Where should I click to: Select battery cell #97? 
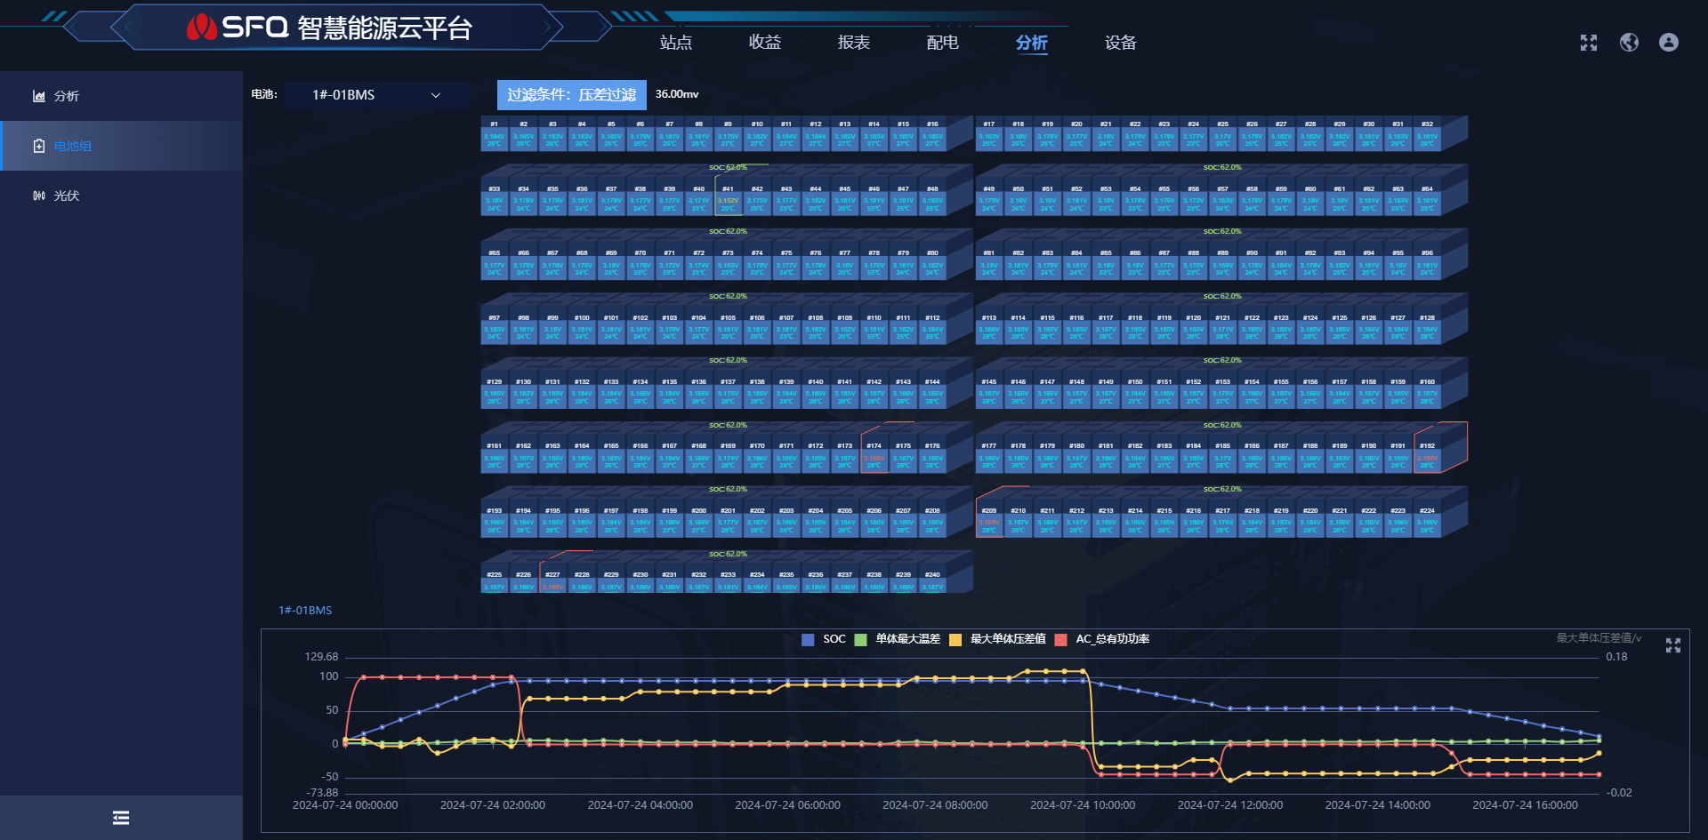[x=495, y=327]
